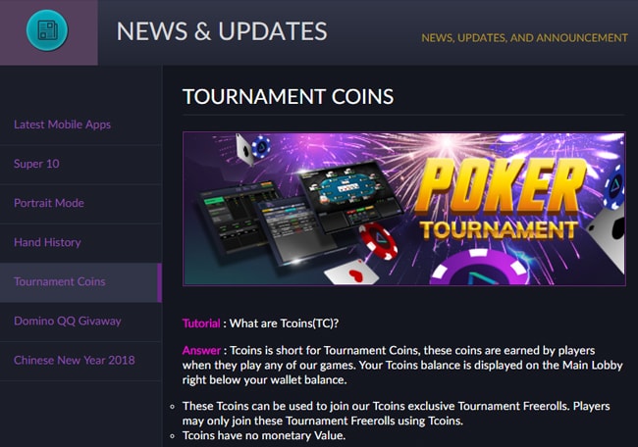Click the heart playing card in banner

coord(352,272)
